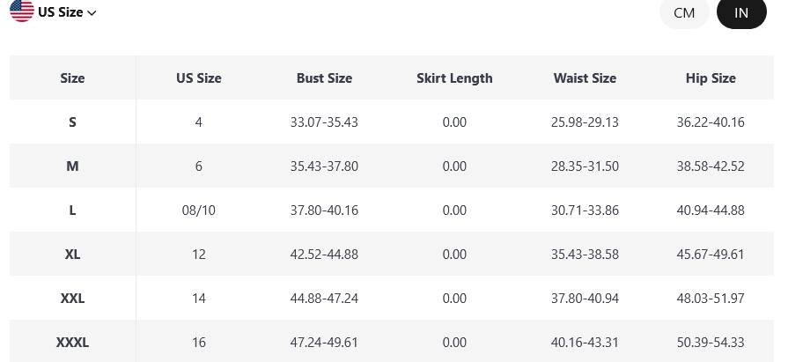Click the 08/10 US size cell

[199, 211]
